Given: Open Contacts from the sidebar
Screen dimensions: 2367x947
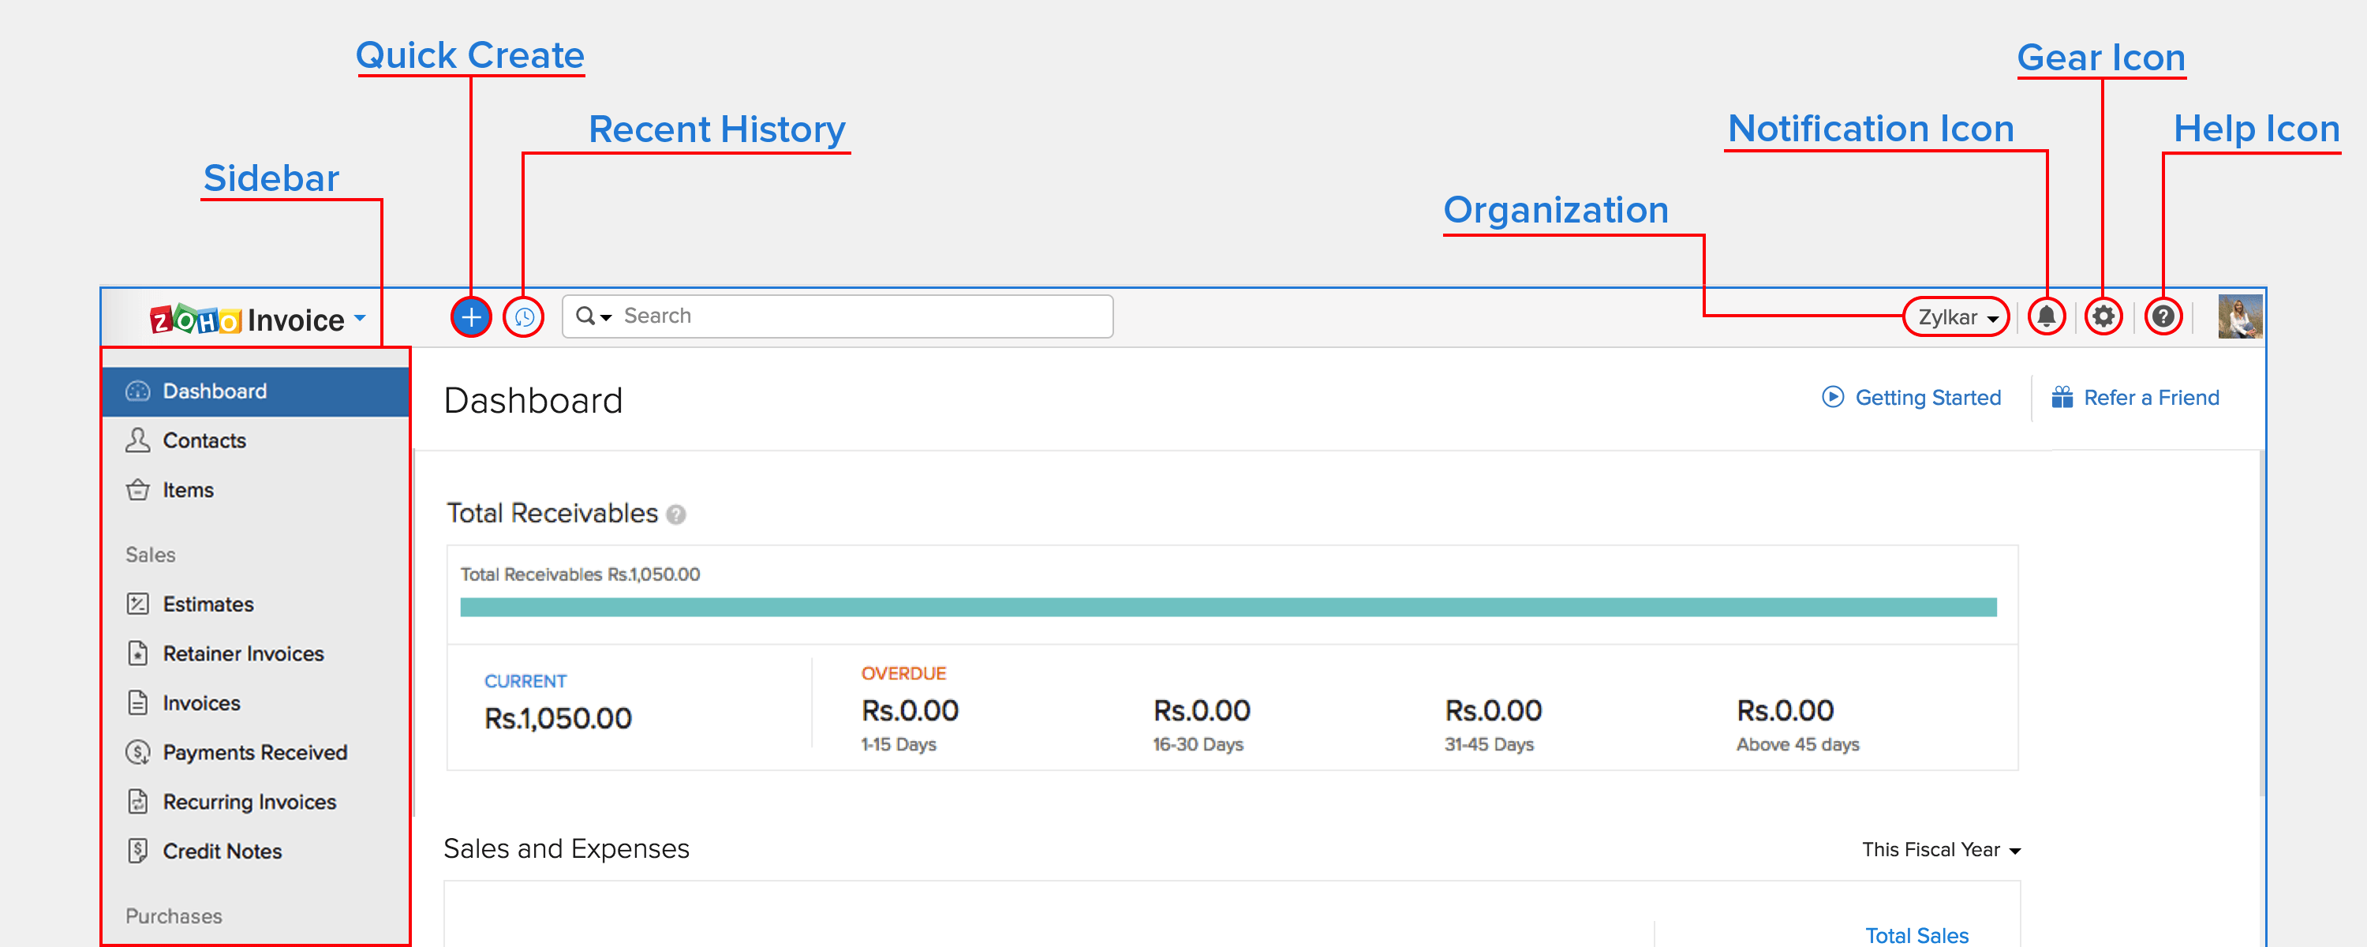Looking at the screenshot, I should click(x=256, y=440).
